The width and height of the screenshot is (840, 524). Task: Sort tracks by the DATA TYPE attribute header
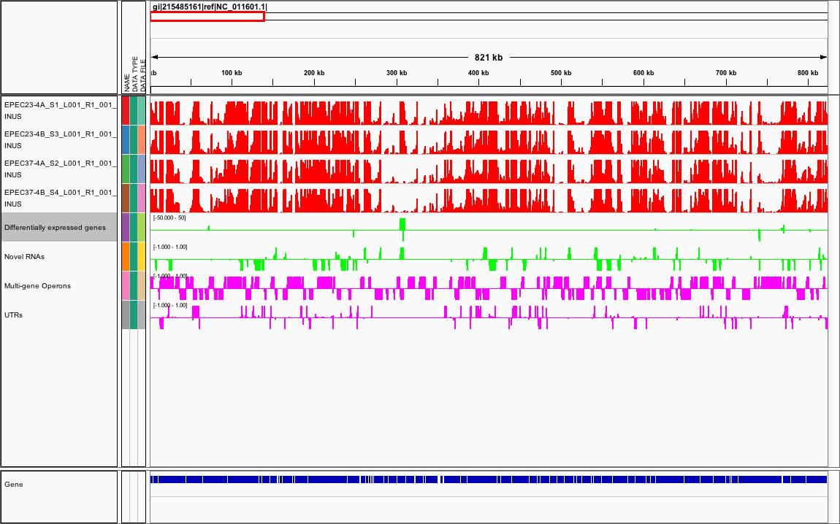(x=134, y=74)
